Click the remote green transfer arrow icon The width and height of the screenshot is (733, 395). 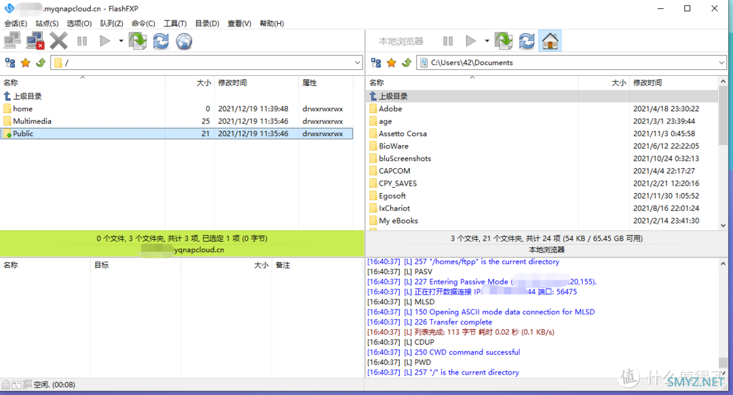pyautogui.click(x=138, y=41)
